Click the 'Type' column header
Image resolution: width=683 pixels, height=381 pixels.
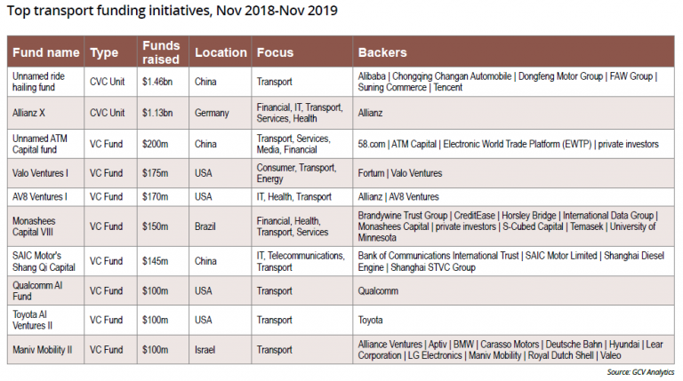click(x=104, y=52)
